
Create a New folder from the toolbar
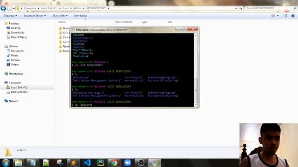click(81, 16)
